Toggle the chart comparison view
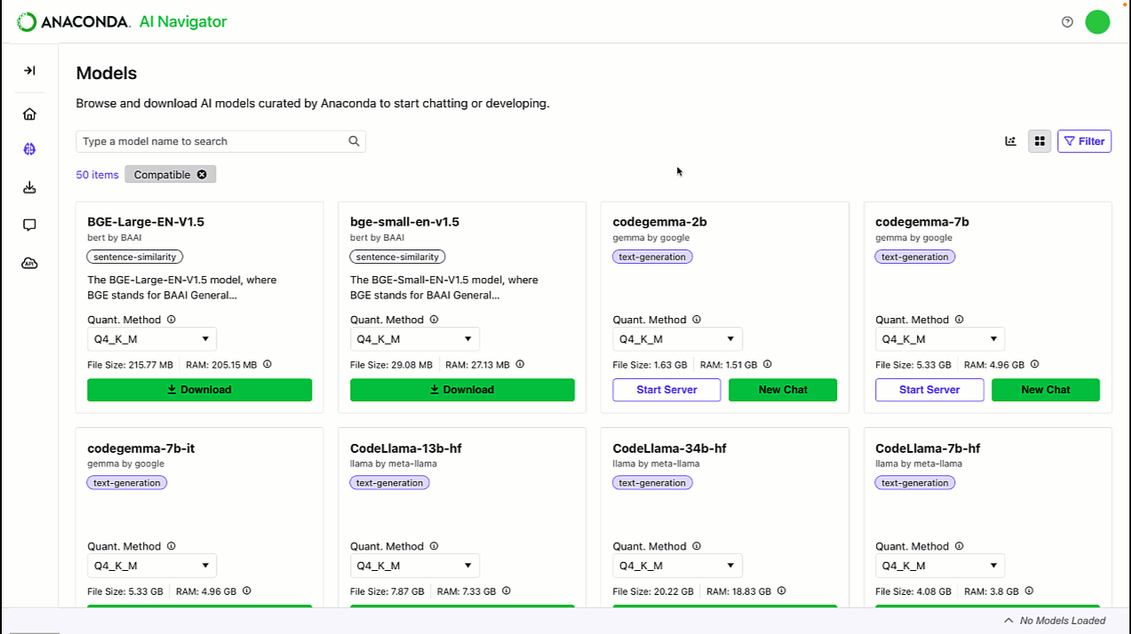The height and width of the screenshot is (634, 1131). [x=1010, y=140]
